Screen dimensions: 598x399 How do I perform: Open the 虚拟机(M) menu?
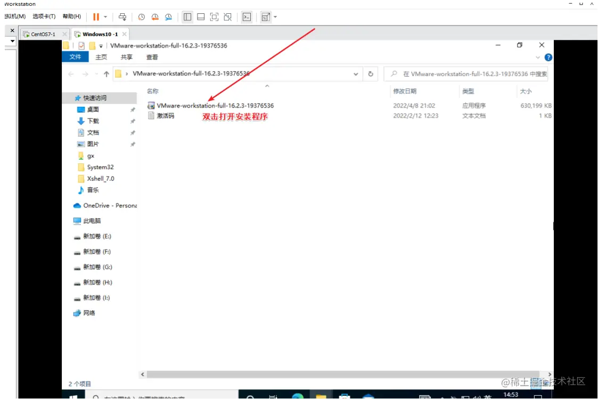[15, 16]
